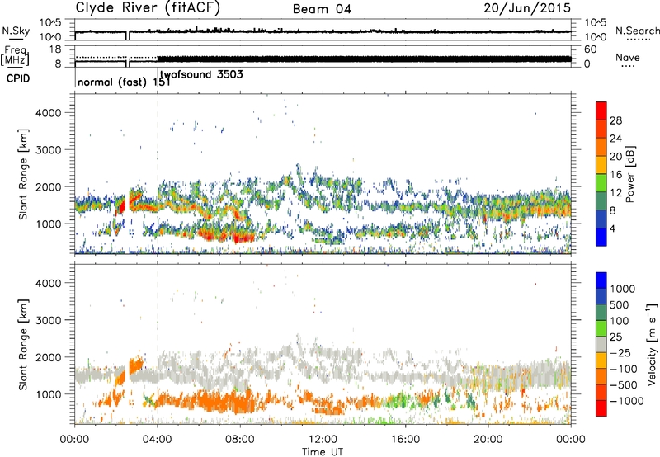This screenshot has width=660, height=457.
Task: Select the 'twofsound 3503' CPID annotation
Action: pyautogui.click(x=201, y=75)
